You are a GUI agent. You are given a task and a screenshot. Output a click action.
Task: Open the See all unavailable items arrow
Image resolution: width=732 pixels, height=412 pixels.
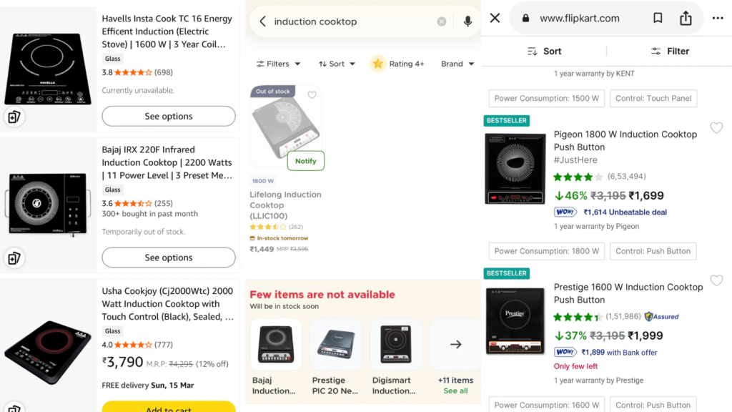click(455, 344)
